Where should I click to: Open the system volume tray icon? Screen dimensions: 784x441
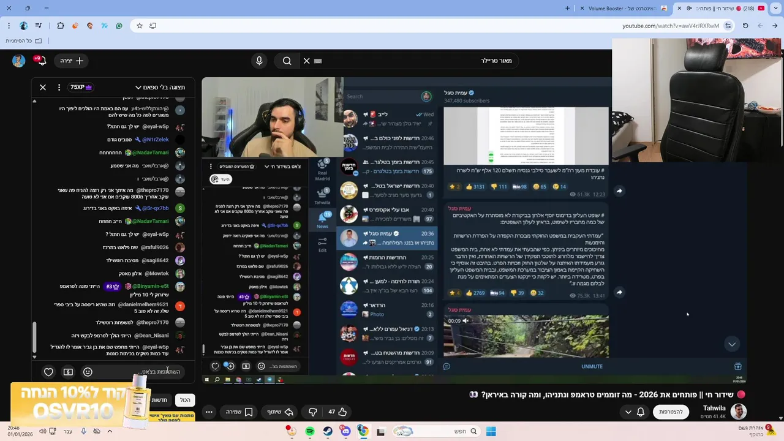pos(42,431)
